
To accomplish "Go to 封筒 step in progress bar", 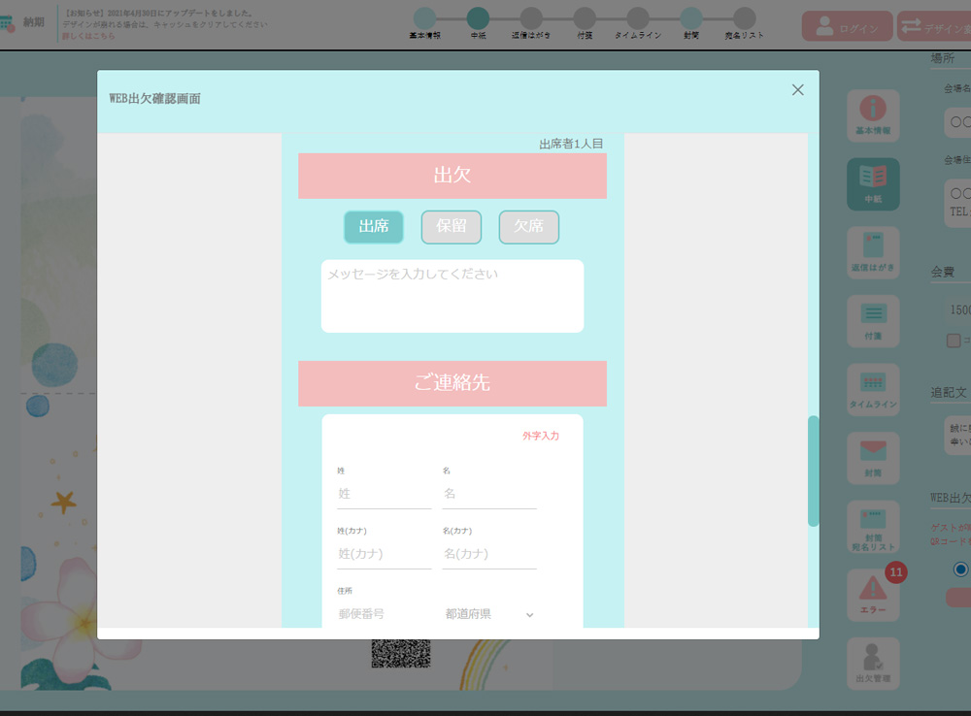I will [x=691, y=18].
